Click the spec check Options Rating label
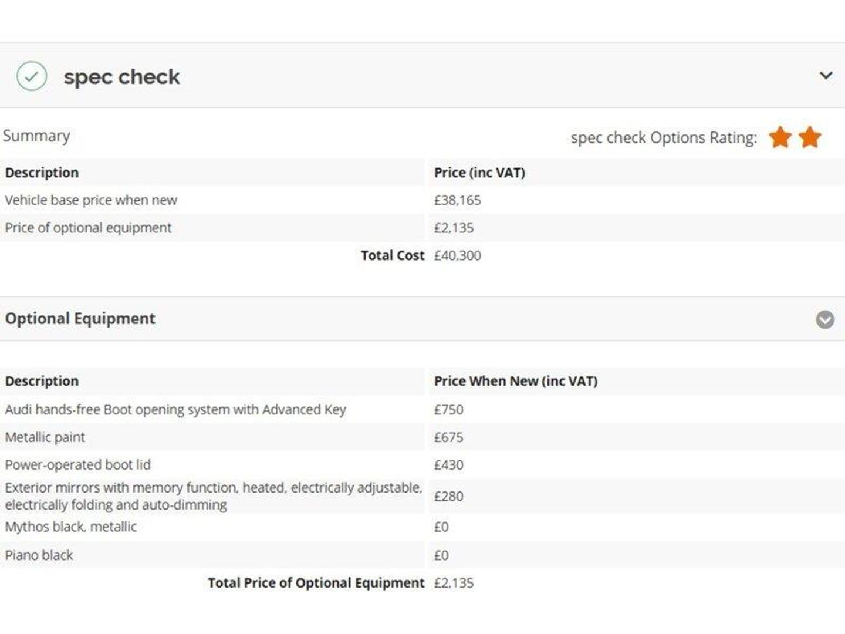This screenshot has width=845, height=634. coord(664,138)
